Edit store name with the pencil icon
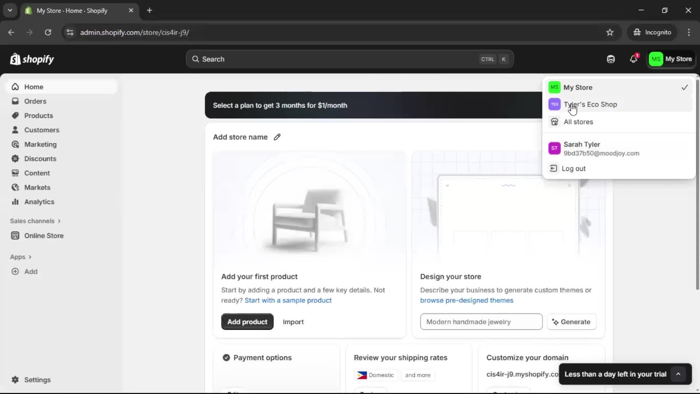 [277, 137]
